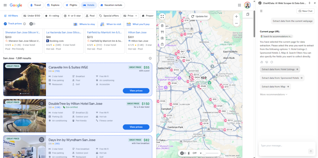Zoom out on the map
318x158 pixels.
coord(236,23)
